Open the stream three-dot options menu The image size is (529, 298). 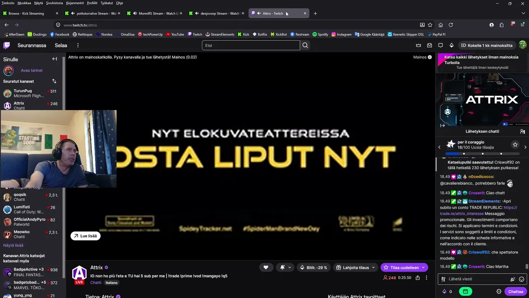[427, 278]
